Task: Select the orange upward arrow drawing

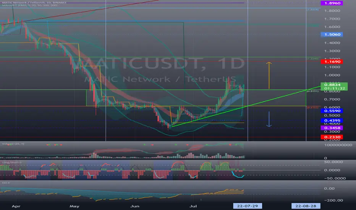Action: click(x=269, y=75)
